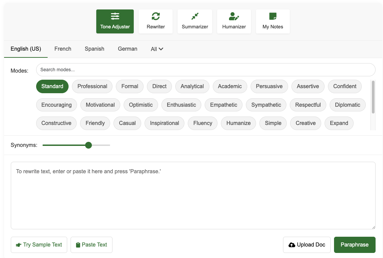This screenshot has width=383, height=258.
Task: Pick the Constructive mode
Action: [56, 123]
